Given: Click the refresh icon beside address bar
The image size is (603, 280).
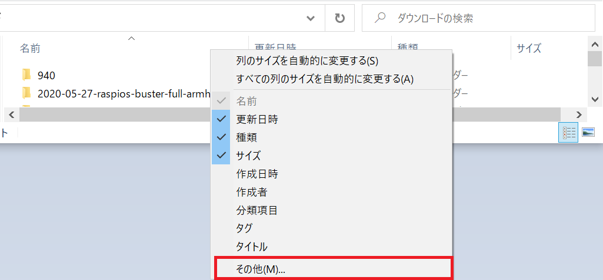Looking at the screenshot, I should click(x=339, y=18).
